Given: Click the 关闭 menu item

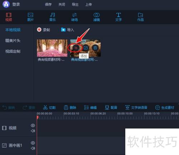Looking at the screenshot, I should (62, 5).
